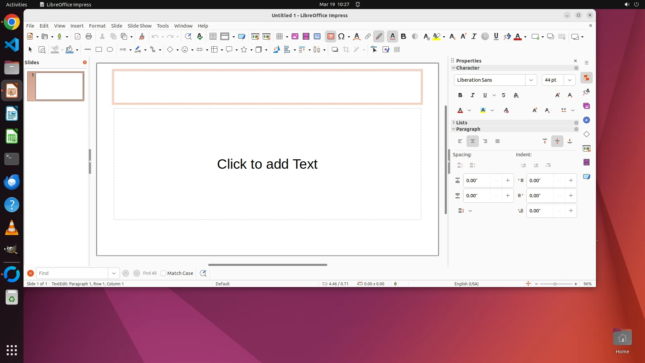Click the Insert Text Box toolbar icon
Image resolution: width=645 pixels, height=363 pixels.
coord(331,37)
